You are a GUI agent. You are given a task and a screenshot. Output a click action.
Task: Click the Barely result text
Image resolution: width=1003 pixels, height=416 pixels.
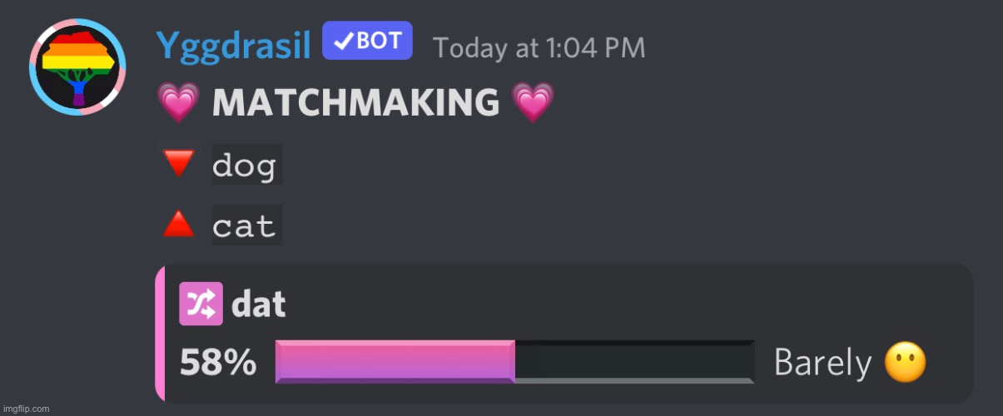point(822,363)
